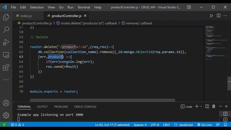Show errors and warnings count in status bar
Screen dimensions: 231x130
pos(17,125)
